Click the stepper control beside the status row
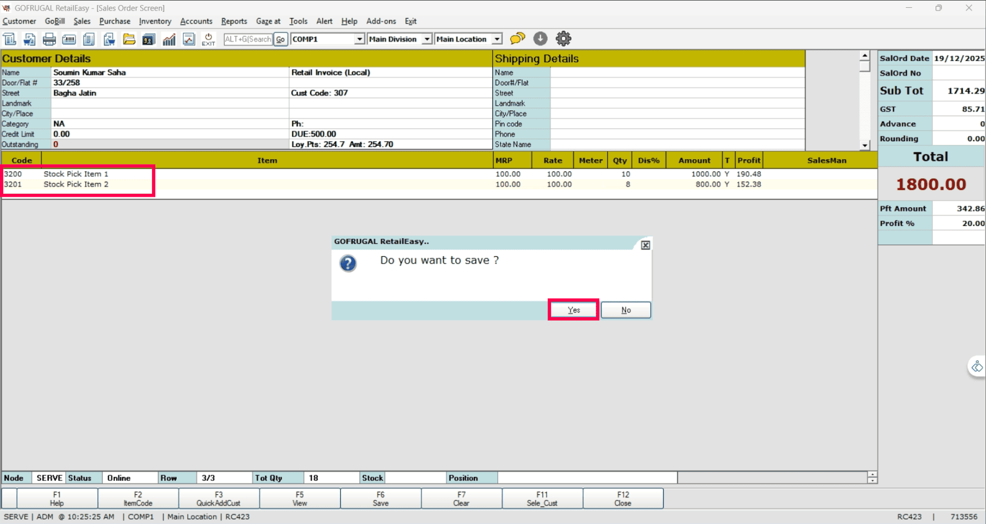The image size is (986, 524). (x=872, y=477)
